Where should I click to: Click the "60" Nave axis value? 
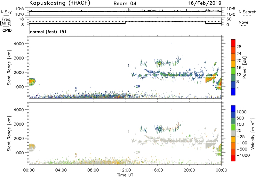coord(229,19)
